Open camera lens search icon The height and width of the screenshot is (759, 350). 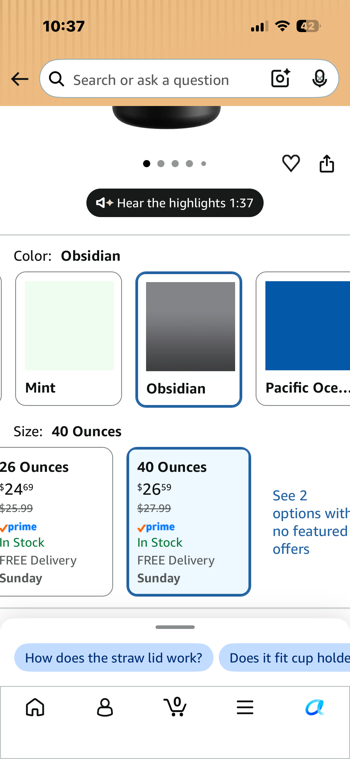click(x=281, y=78)
